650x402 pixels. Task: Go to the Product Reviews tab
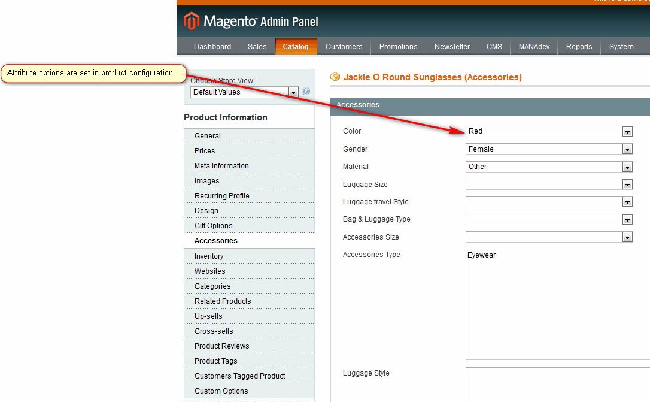[249, 346]
